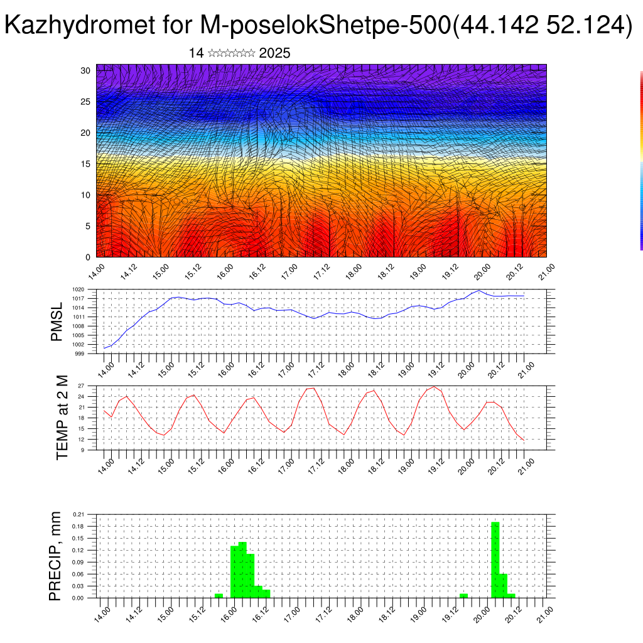The height and width of the screenshot is (643, 643).
Task: Click the 0.15 value on the precipitation axis
Action: pos(78,538)
